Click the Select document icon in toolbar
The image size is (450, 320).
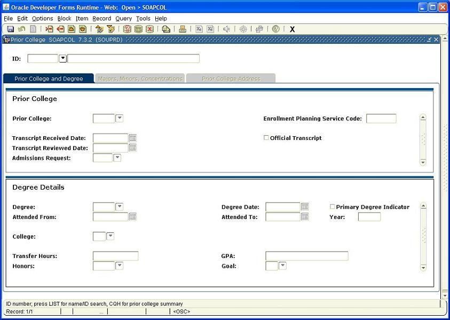(33, 29)
